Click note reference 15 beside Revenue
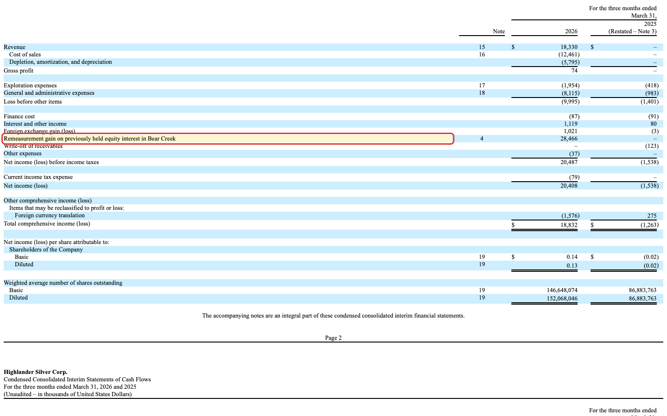This screenshot has width=667, height=416. tap(482, 47)
